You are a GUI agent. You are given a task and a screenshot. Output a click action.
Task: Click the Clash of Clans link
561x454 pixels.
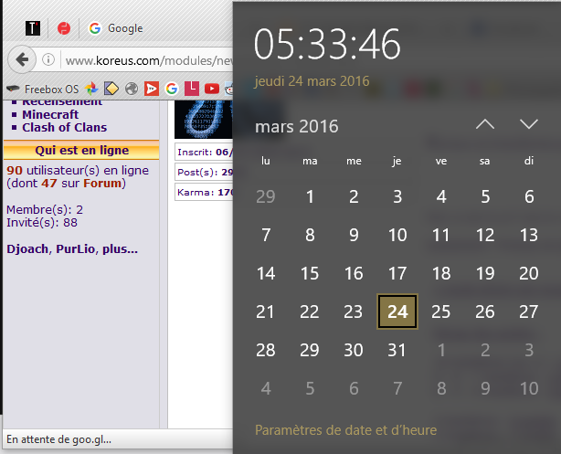[67, 128]
